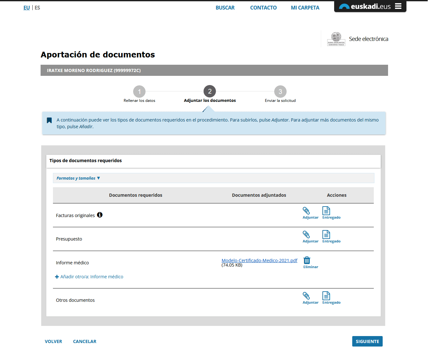The image size is (428, 357).
Task: Delete the attached Informe médico file
Action: click(307, 261)
